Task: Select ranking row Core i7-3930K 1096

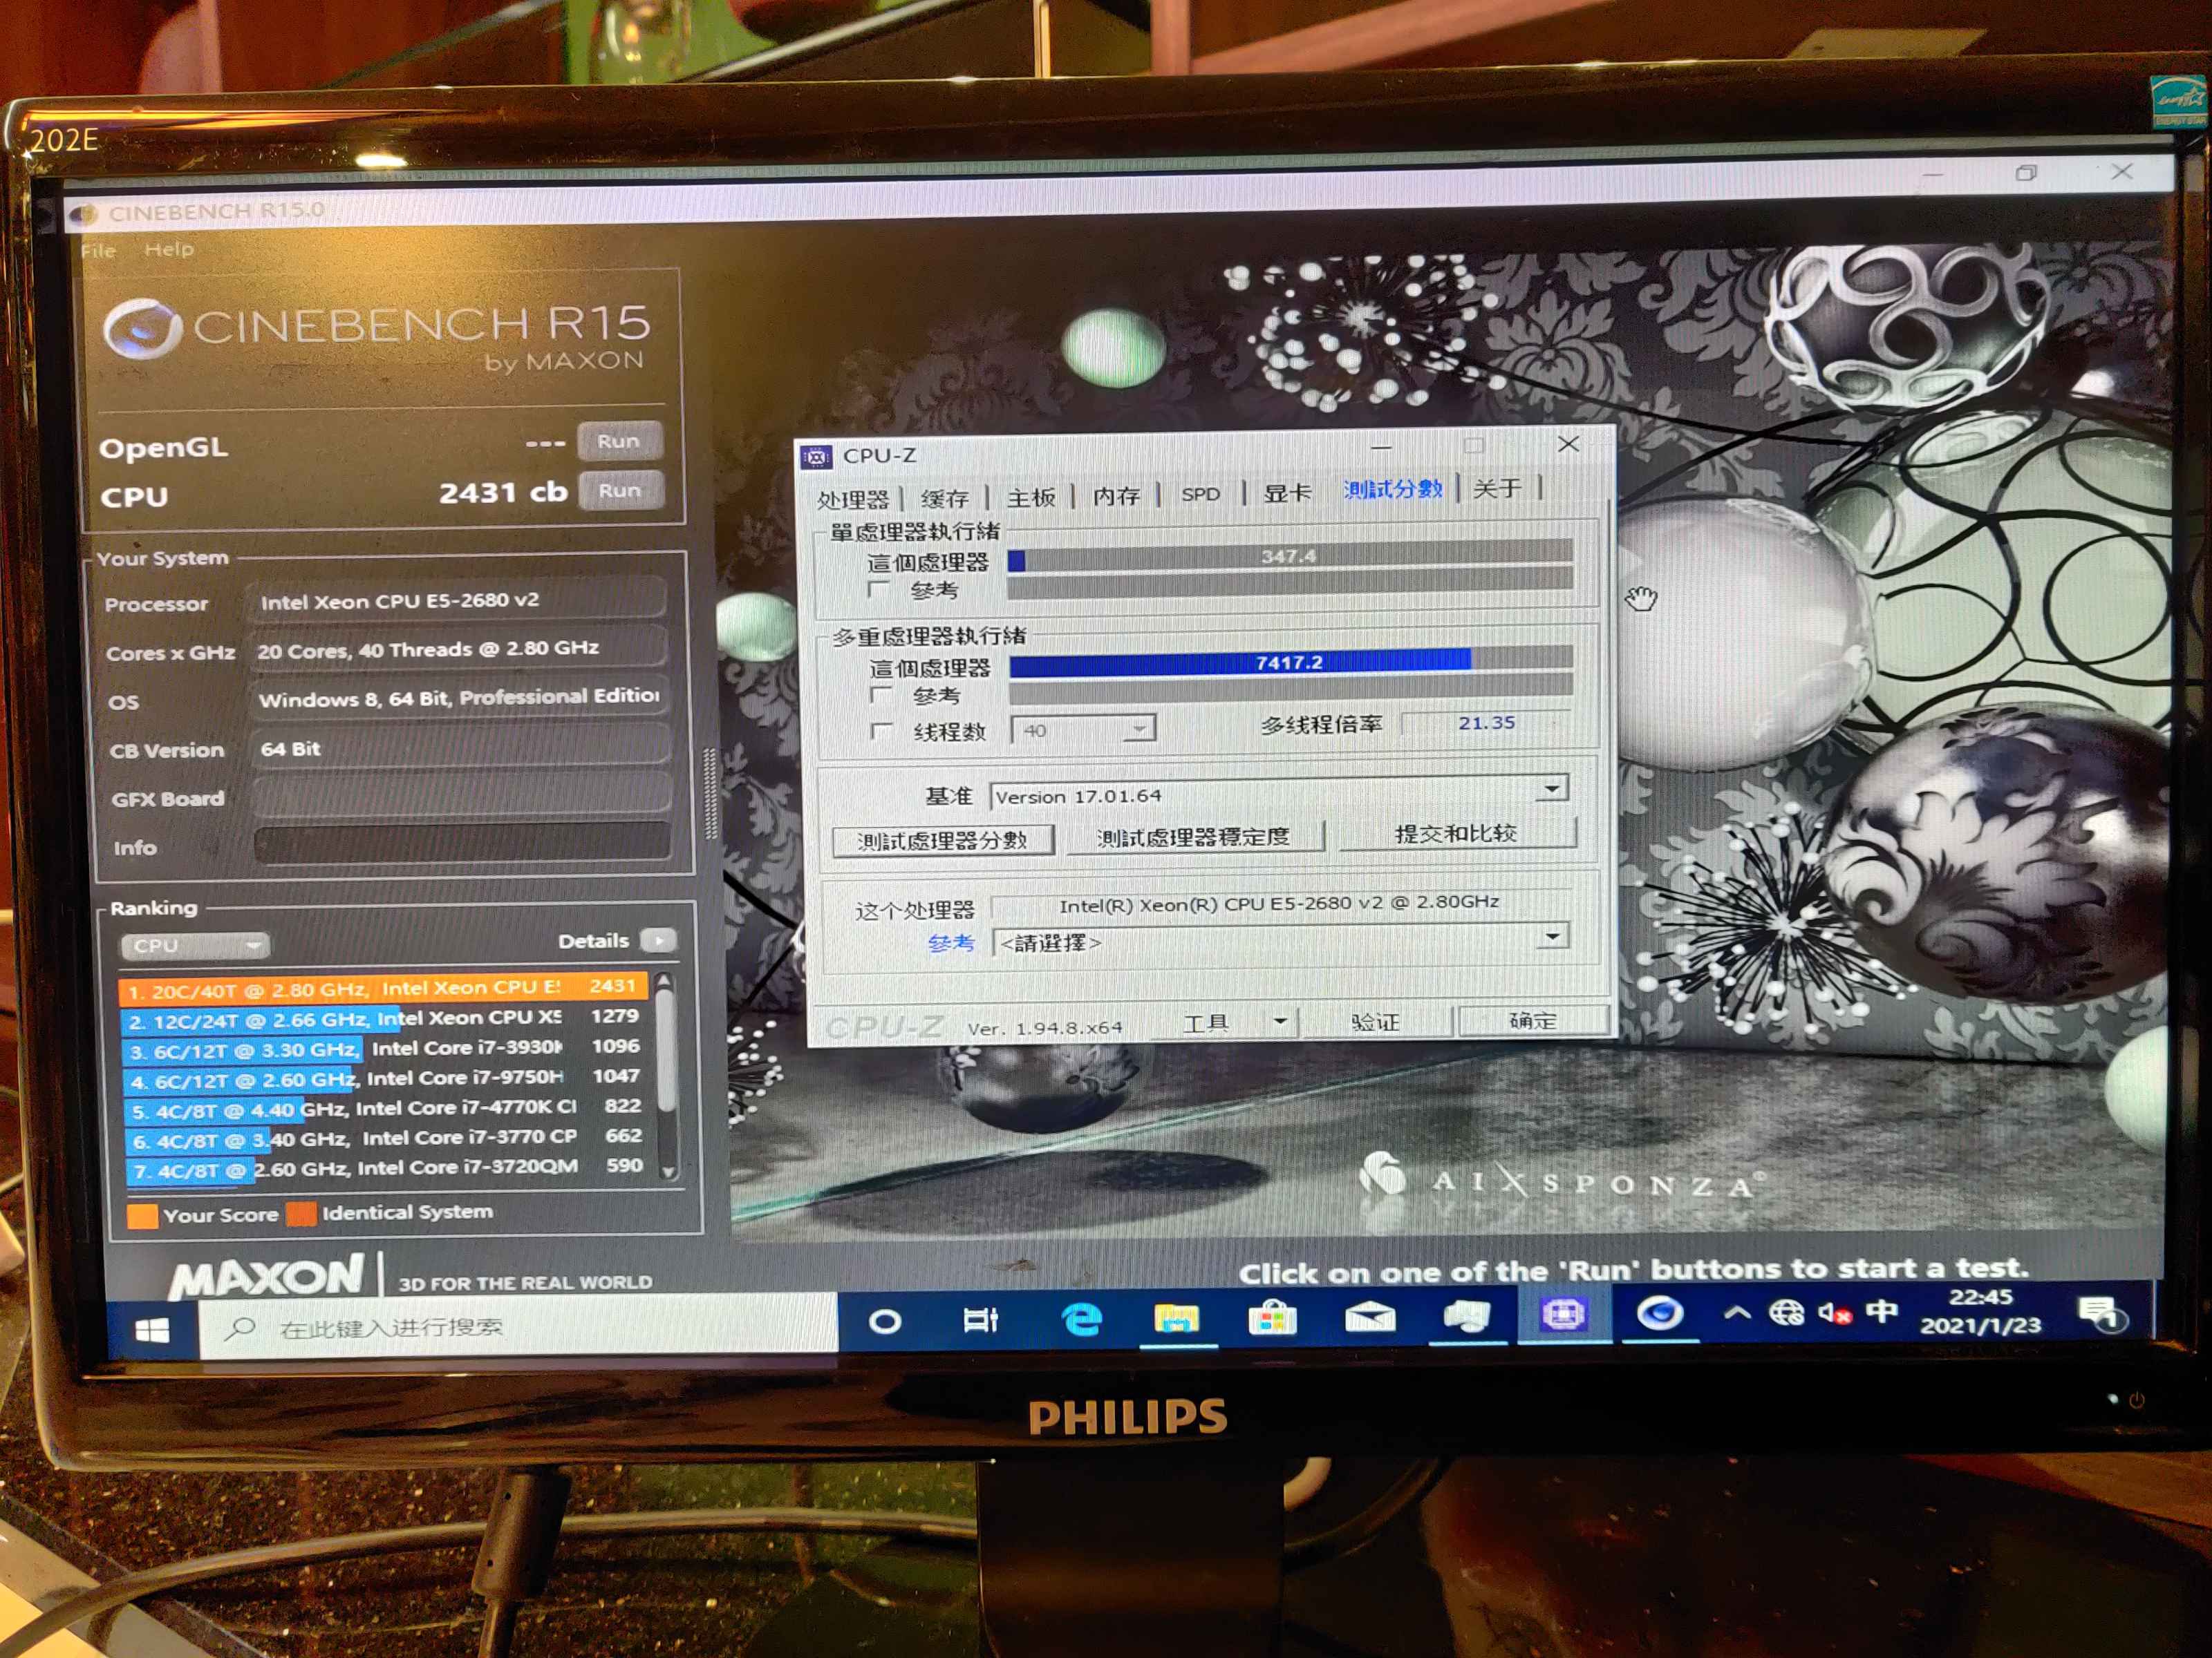Action: (384, 1049)
